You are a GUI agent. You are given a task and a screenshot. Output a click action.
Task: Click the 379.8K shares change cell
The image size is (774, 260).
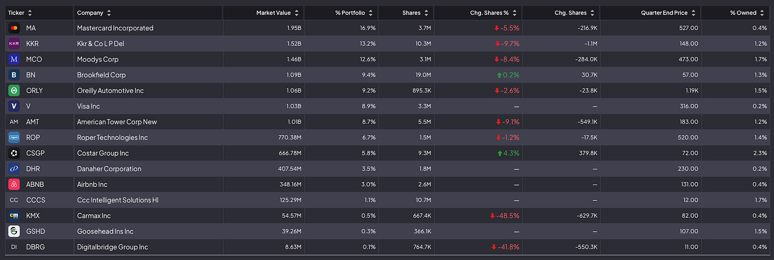tap(588, 153)
